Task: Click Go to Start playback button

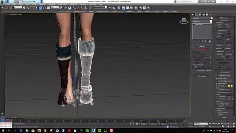Action: pyautogui.click(x=210, y=124)
